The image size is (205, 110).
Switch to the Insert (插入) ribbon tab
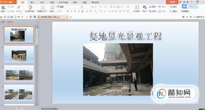click(x=32, y=2)
